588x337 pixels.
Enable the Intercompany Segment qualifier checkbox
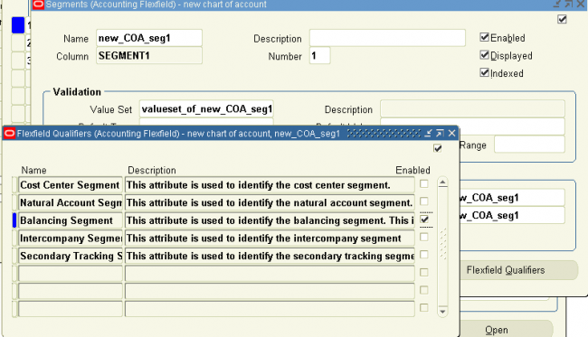coord(423,237)
